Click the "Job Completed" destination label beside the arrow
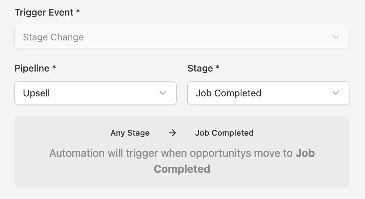 pyautogui.click(x=224, y=133)
